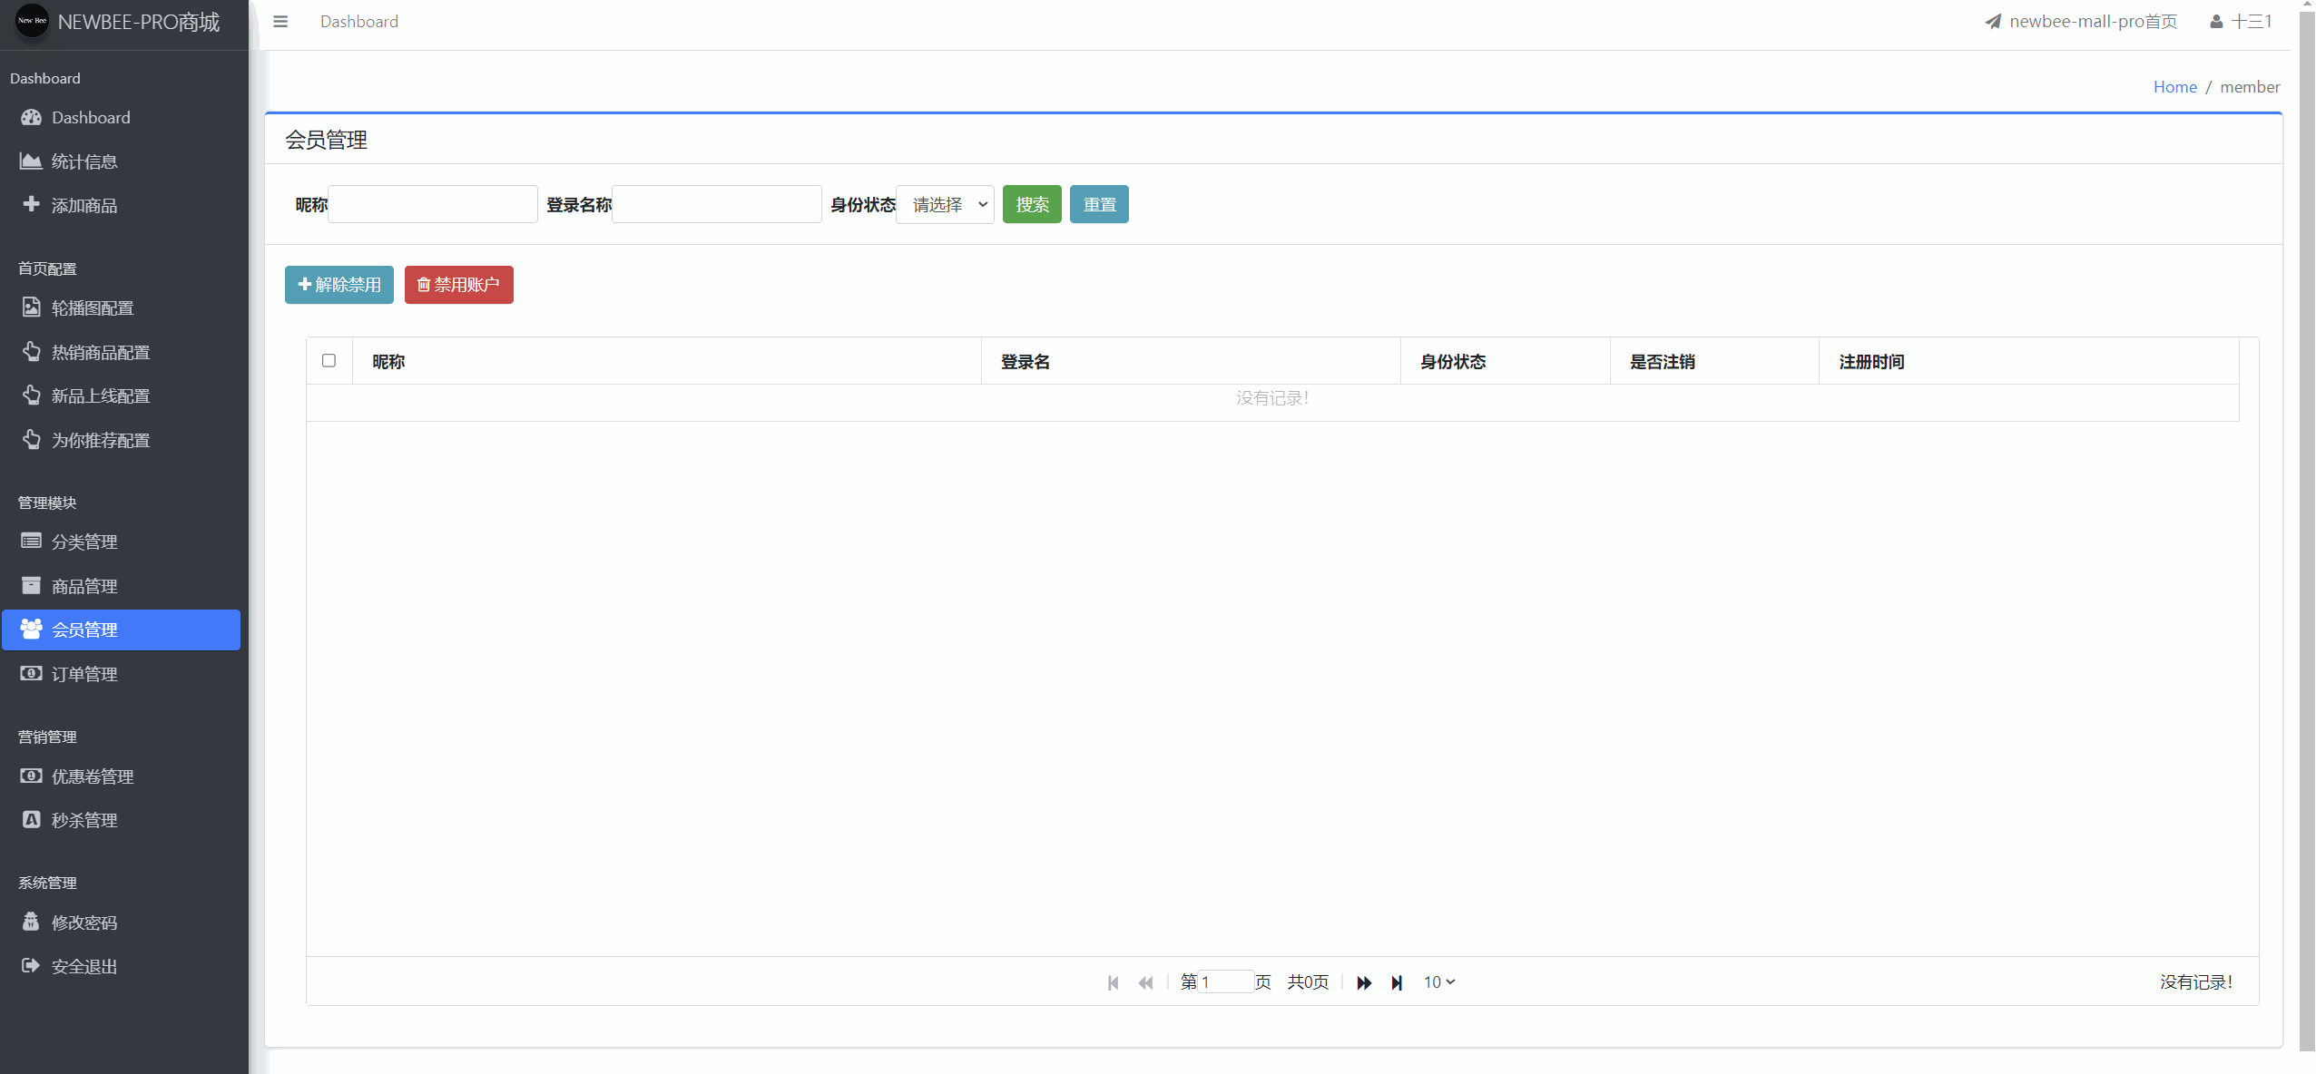
Task: Open the rows-per-page 10 dropdown
Action: [1438, 981]
